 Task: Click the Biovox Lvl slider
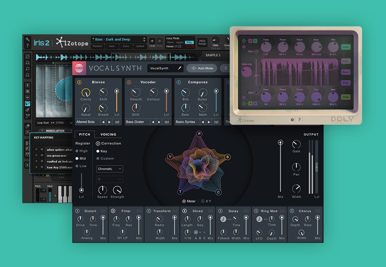pyautogui.click(x=117, y=101)
